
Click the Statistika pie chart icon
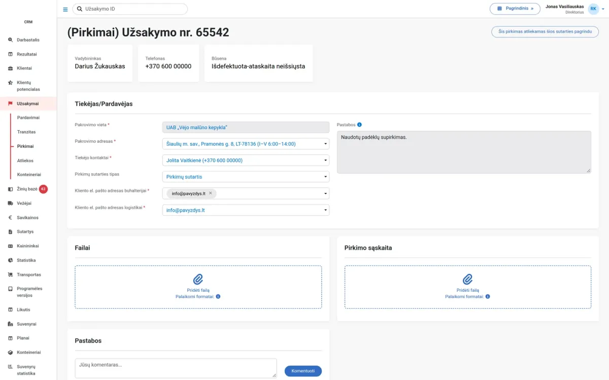pyautogui.click(x=11, y=260)
